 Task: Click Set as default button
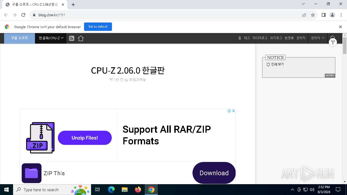tap(98, 27)
